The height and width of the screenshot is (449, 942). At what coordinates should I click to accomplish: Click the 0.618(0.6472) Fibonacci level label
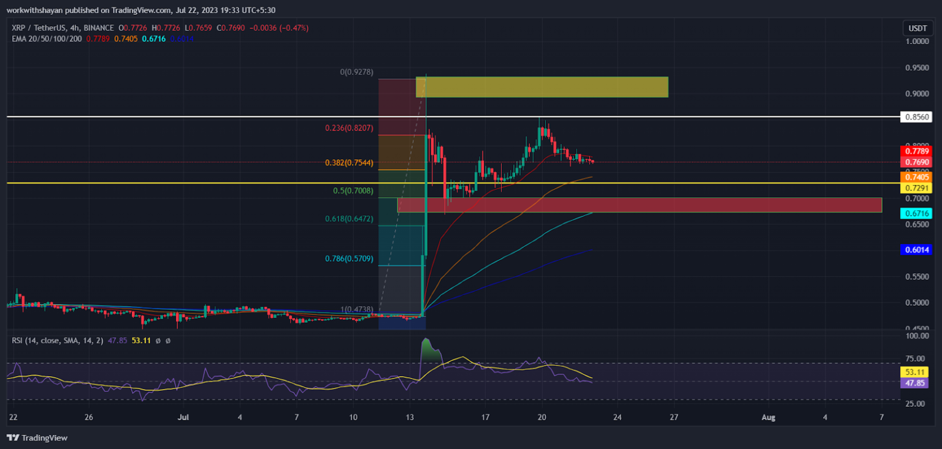(348, 219)
